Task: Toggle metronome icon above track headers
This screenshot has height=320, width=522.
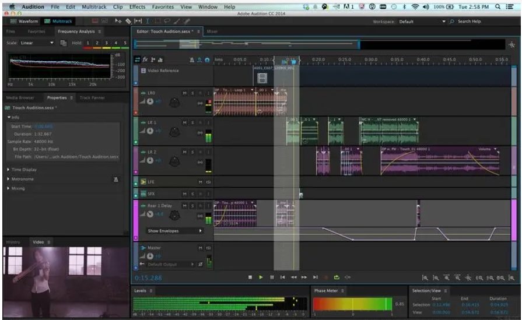Action: (x=192, y=60)
